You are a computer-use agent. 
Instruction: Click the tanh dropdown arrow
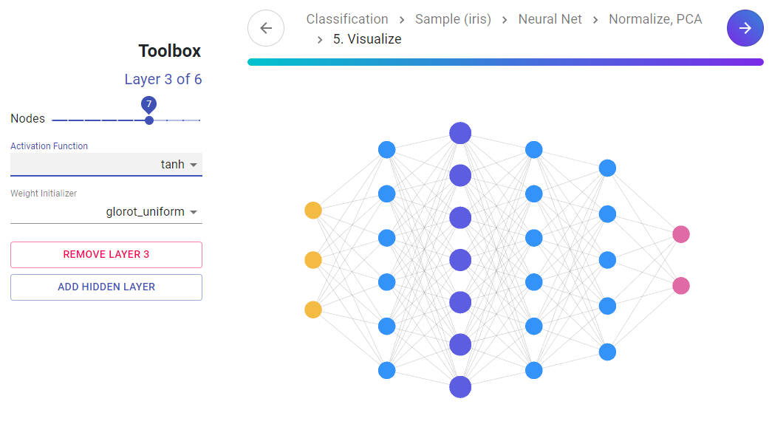tap(194, 165)
